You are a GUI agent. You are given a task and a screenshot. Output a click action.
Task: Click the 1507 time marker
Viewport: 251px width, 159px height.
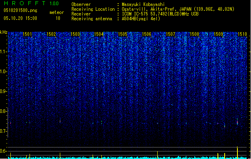[x=171, y=34]
